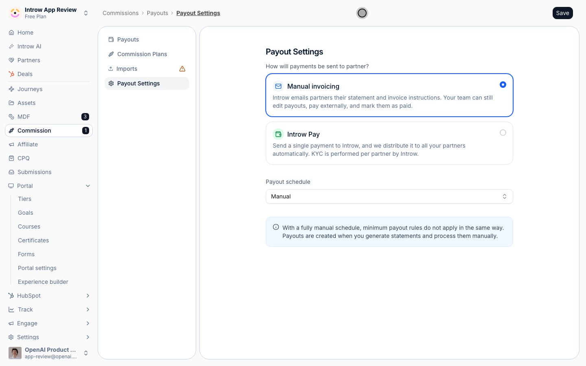Click the Partners handshake icon

click(x=11, y=60)
